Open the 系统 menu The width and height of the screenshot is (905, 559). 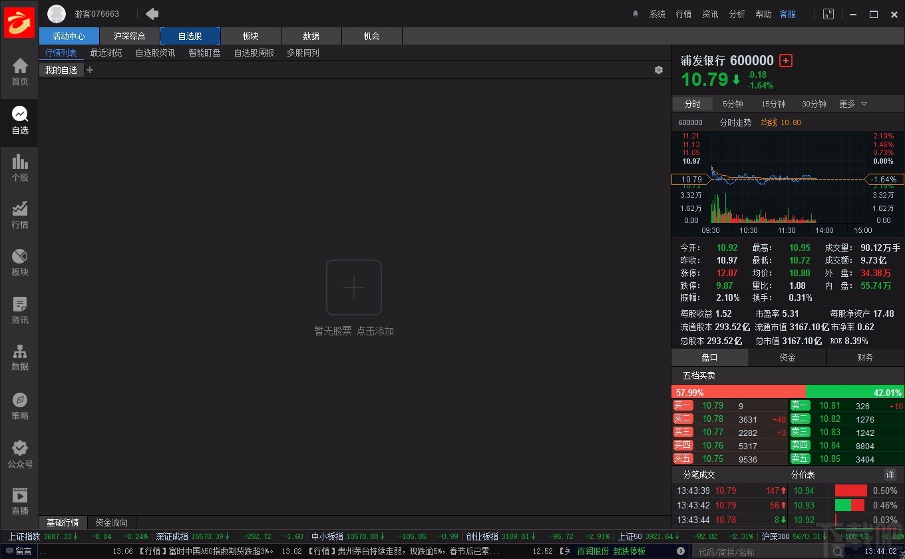pyautogui.click(x=657, y=13)
